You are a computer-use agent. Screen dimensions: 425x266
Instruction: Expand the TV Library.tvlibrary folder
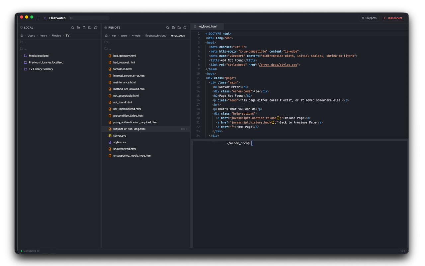pos(21,69)
